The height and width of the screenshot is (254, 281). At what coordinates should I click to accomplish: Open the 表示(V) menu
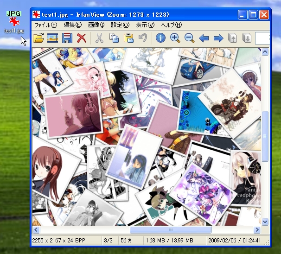tap(145, 25)
